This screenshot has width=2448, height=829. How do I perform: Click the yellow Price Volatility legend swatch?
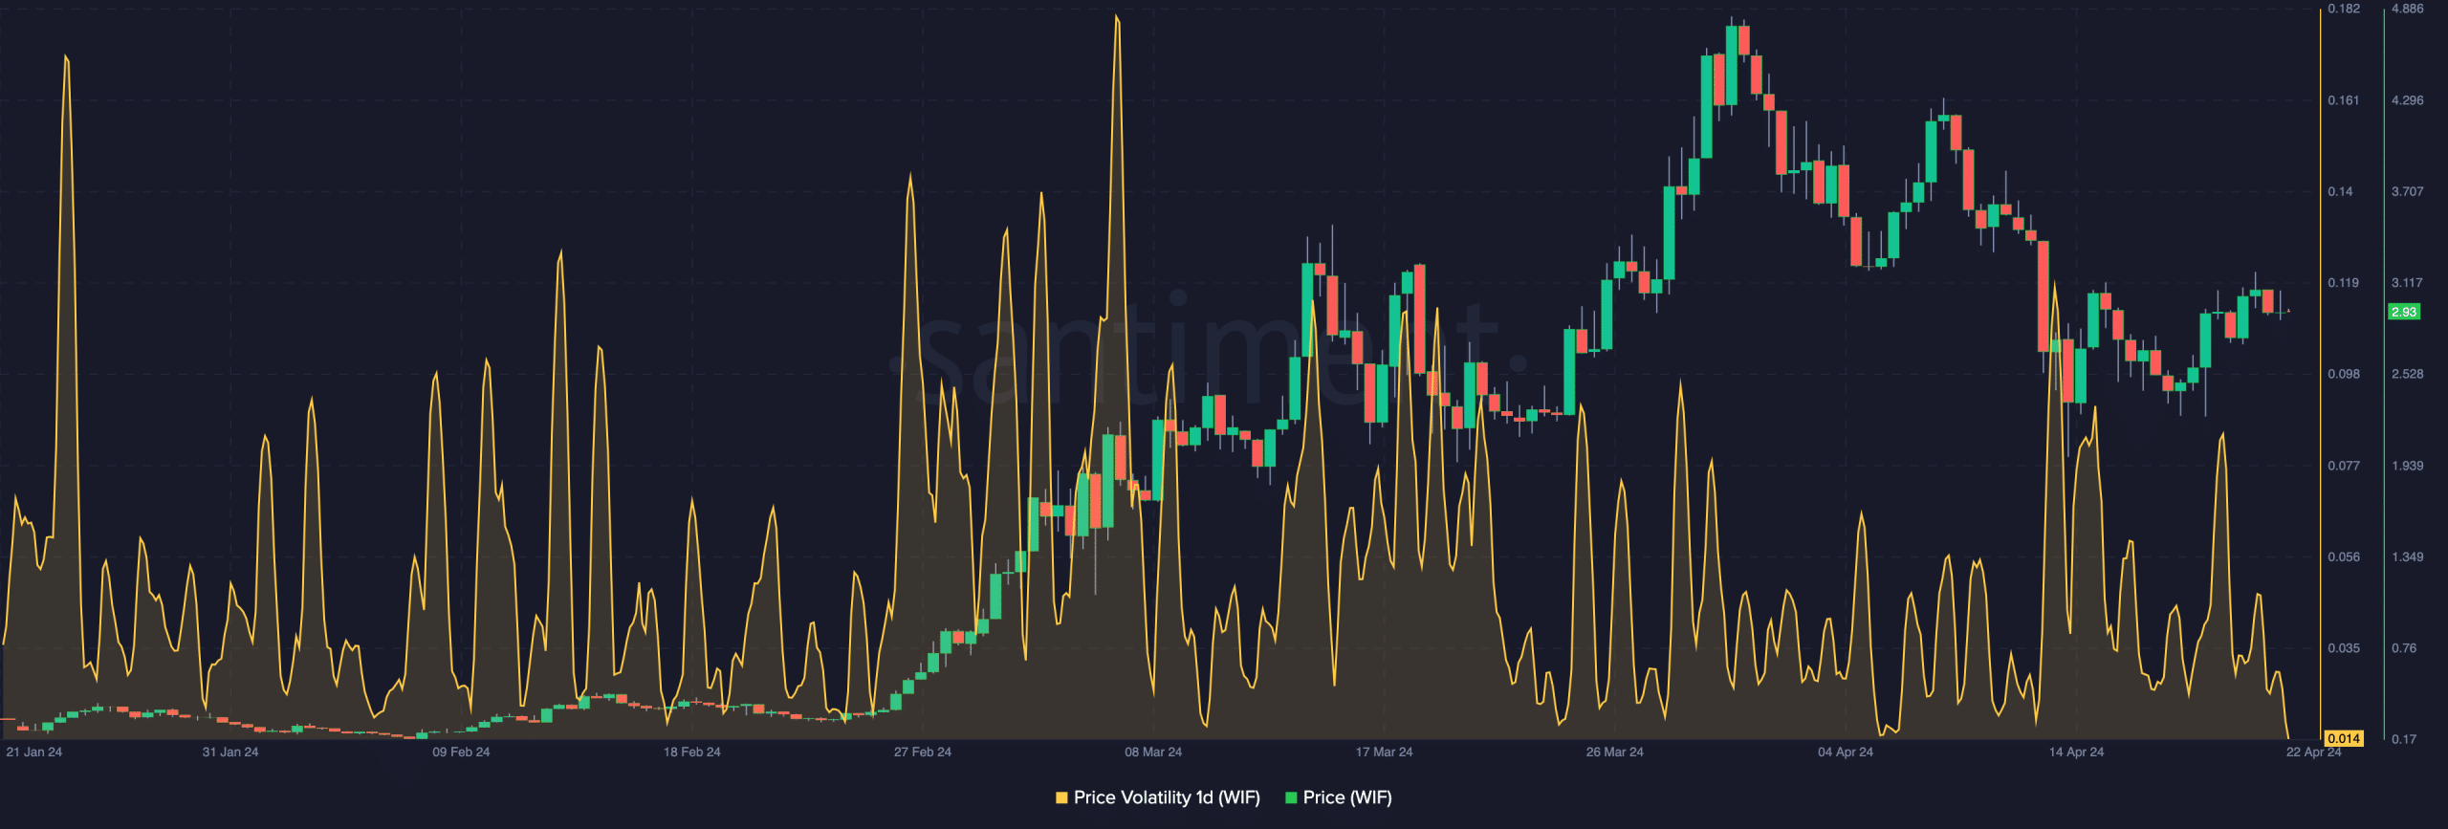click(x=1061, y=797)
